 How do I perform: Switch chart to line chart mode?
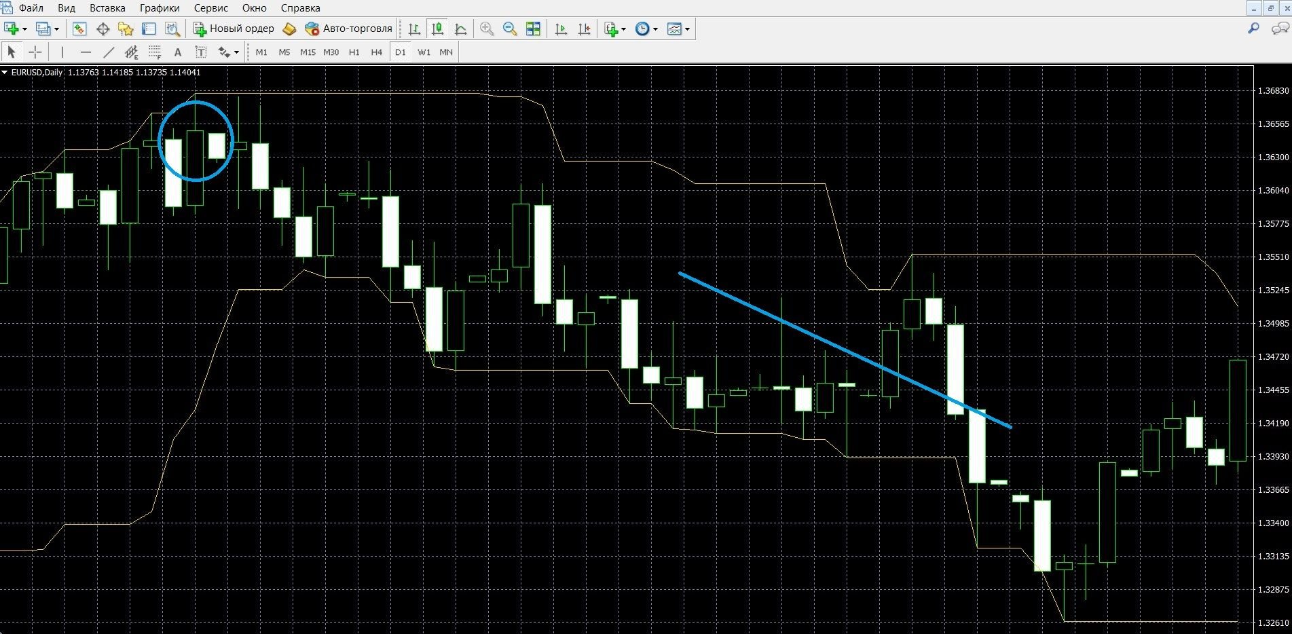[461, 29]
